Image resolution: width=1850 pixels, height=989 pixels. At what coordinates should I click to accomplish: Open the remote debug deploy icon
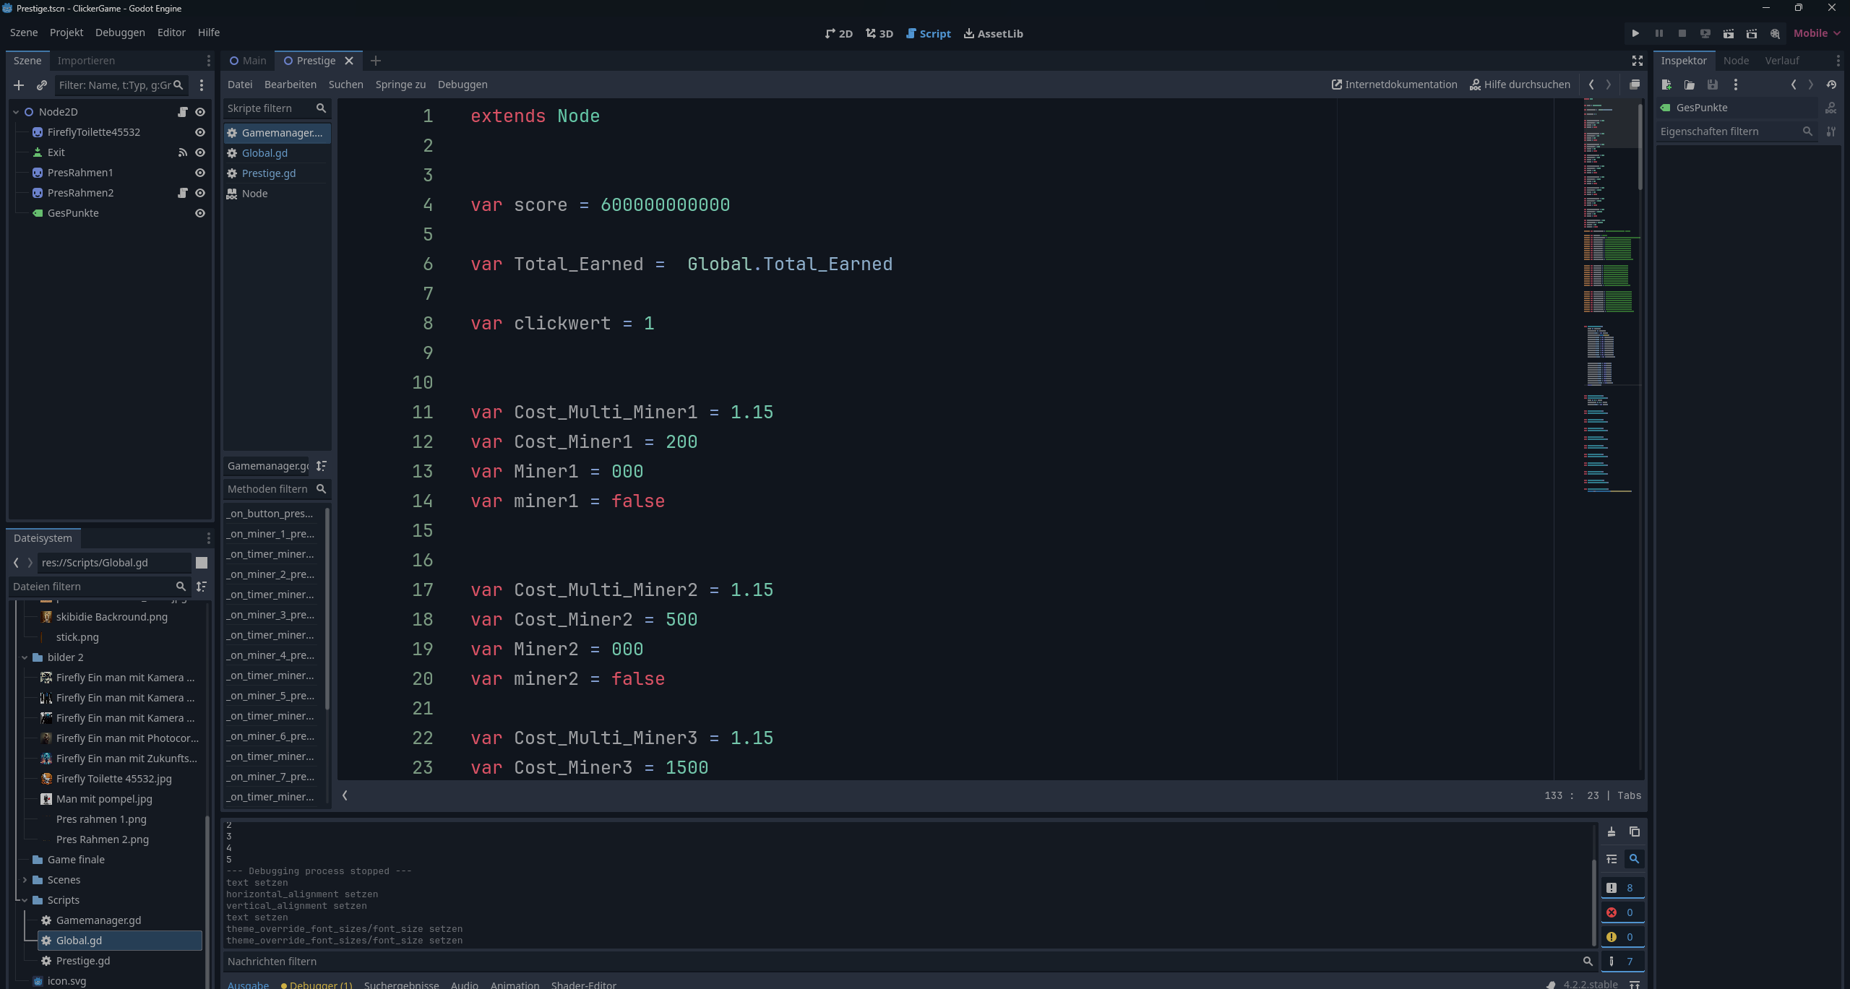(1705, 33)
